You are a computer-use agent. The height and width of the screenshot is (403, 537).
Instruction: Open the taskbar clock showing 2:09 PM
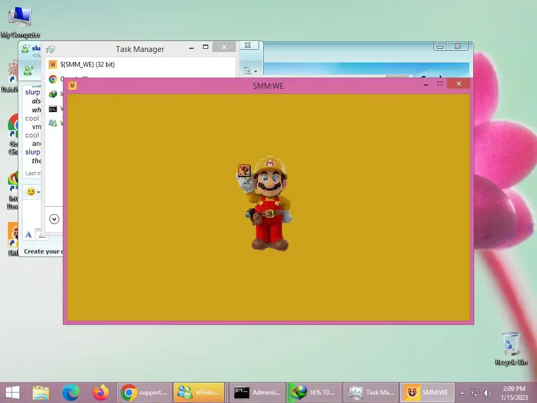(514, 393)
